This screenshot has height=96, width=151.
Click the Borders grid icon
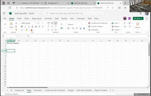click(x=22, y=30)
